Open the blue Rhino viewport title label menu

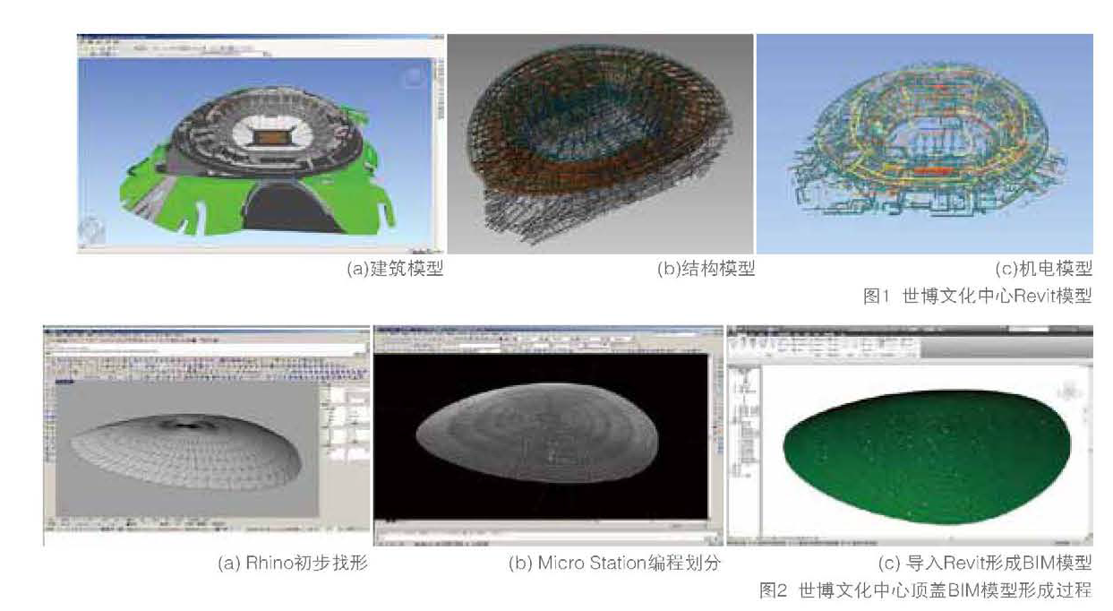[64, 381]
